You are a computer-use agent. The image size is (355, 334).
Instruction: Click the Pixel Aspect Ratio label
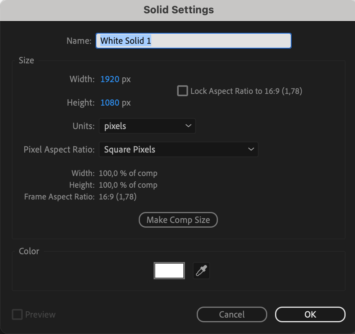(59, 149)
